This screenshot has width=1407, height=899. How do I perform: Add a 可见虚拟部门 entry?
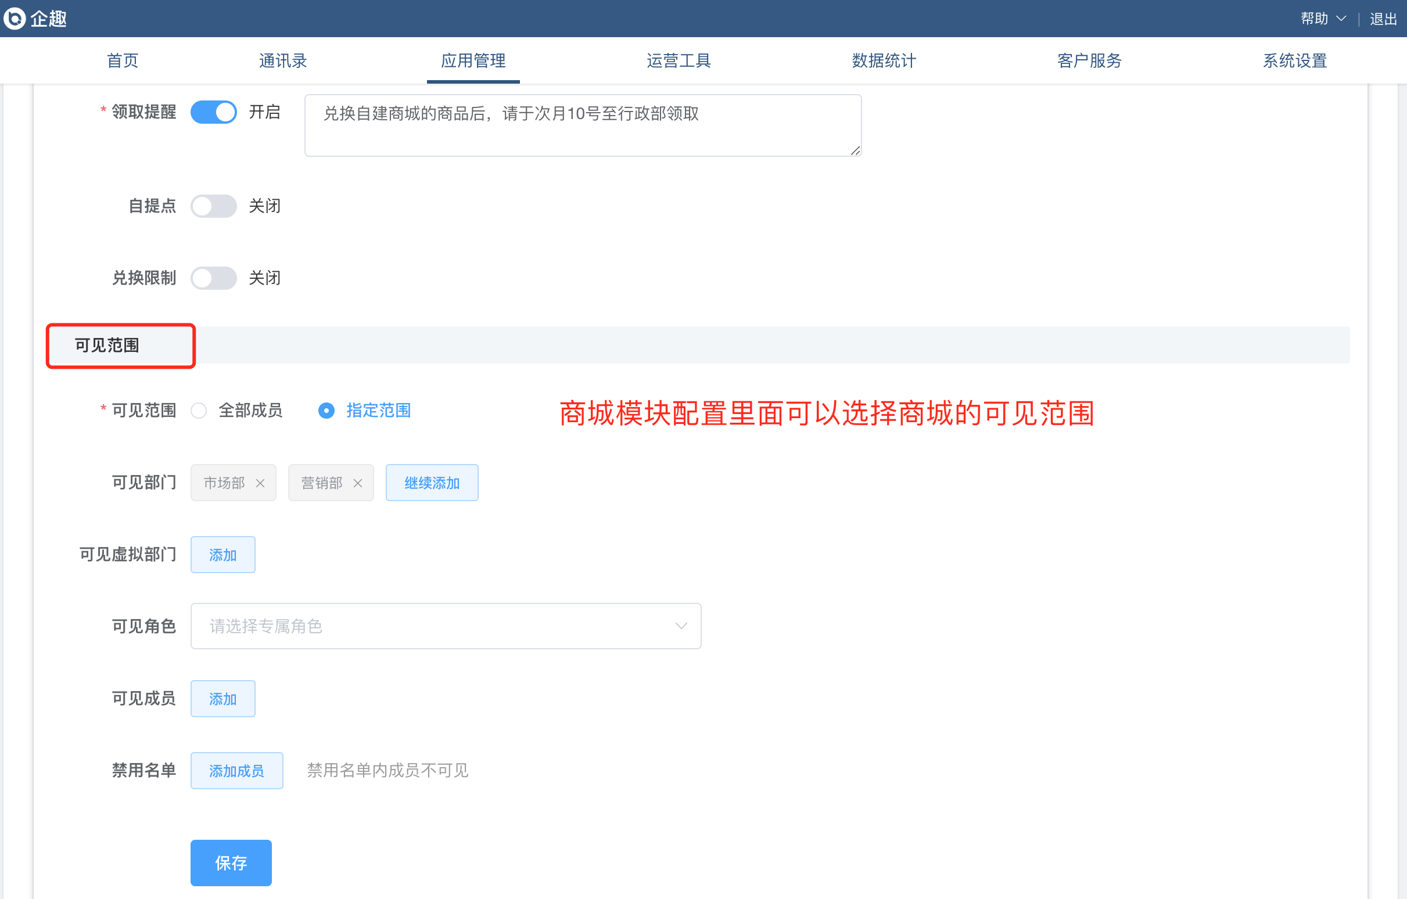pyautogui.click(x=222, y=555)
